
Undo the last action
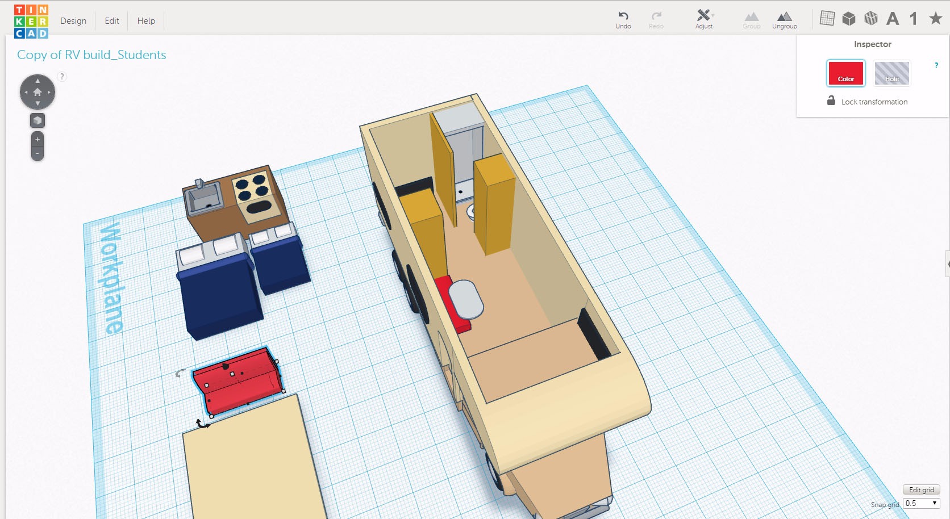623,19
